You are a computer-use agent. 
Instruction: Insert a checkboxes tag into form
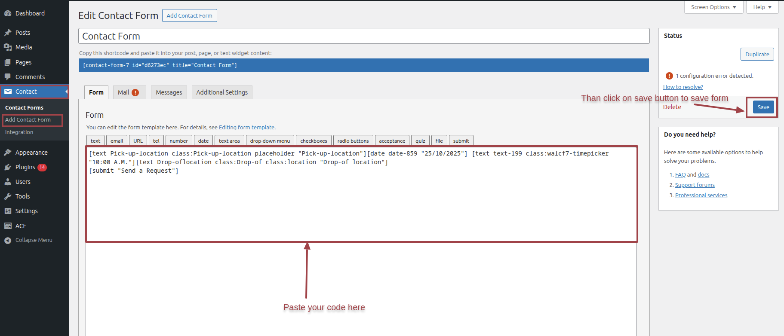(x=314, y=141)
